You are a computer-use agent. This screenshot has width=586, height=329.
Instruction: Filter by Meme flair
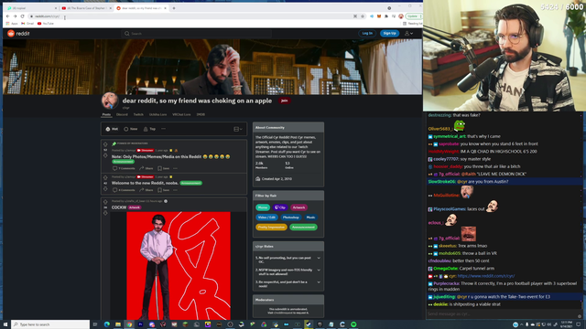(x=263, y=207)
